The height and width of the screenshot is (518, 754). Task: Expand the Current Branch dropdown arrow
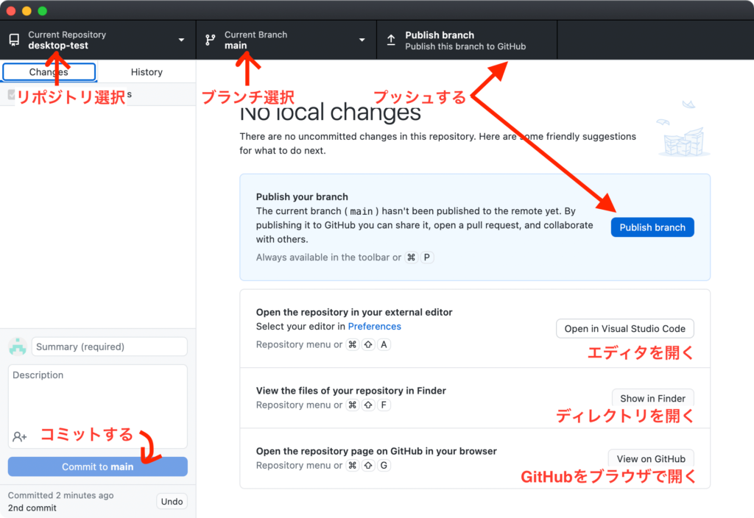click(362, 40)
